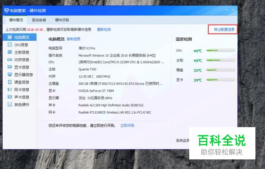Click the 500 GB 希捷 hard disk value
Image resolution: width=265 pixels, height=169 pixels.
tap(120, 84)
